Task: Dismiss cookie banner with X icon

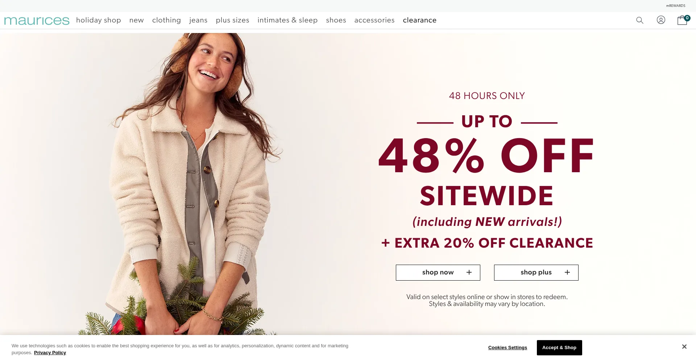Action: coord(684,347)
